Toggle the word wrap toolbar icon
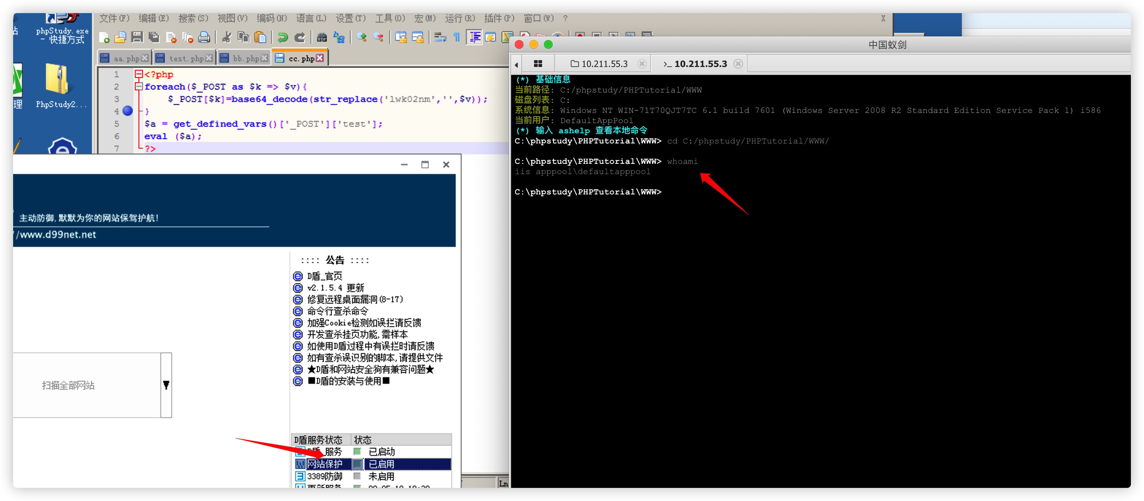This screenshot has height=501, width=1144. click(x=440, y=38)
